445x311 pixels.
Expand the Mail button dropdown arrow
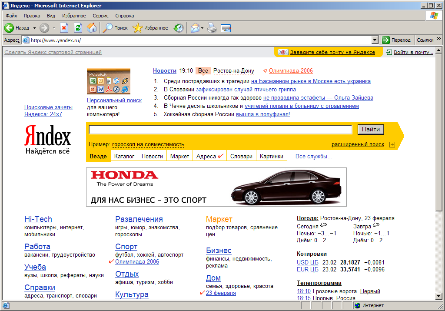click(x=203, y=28)
